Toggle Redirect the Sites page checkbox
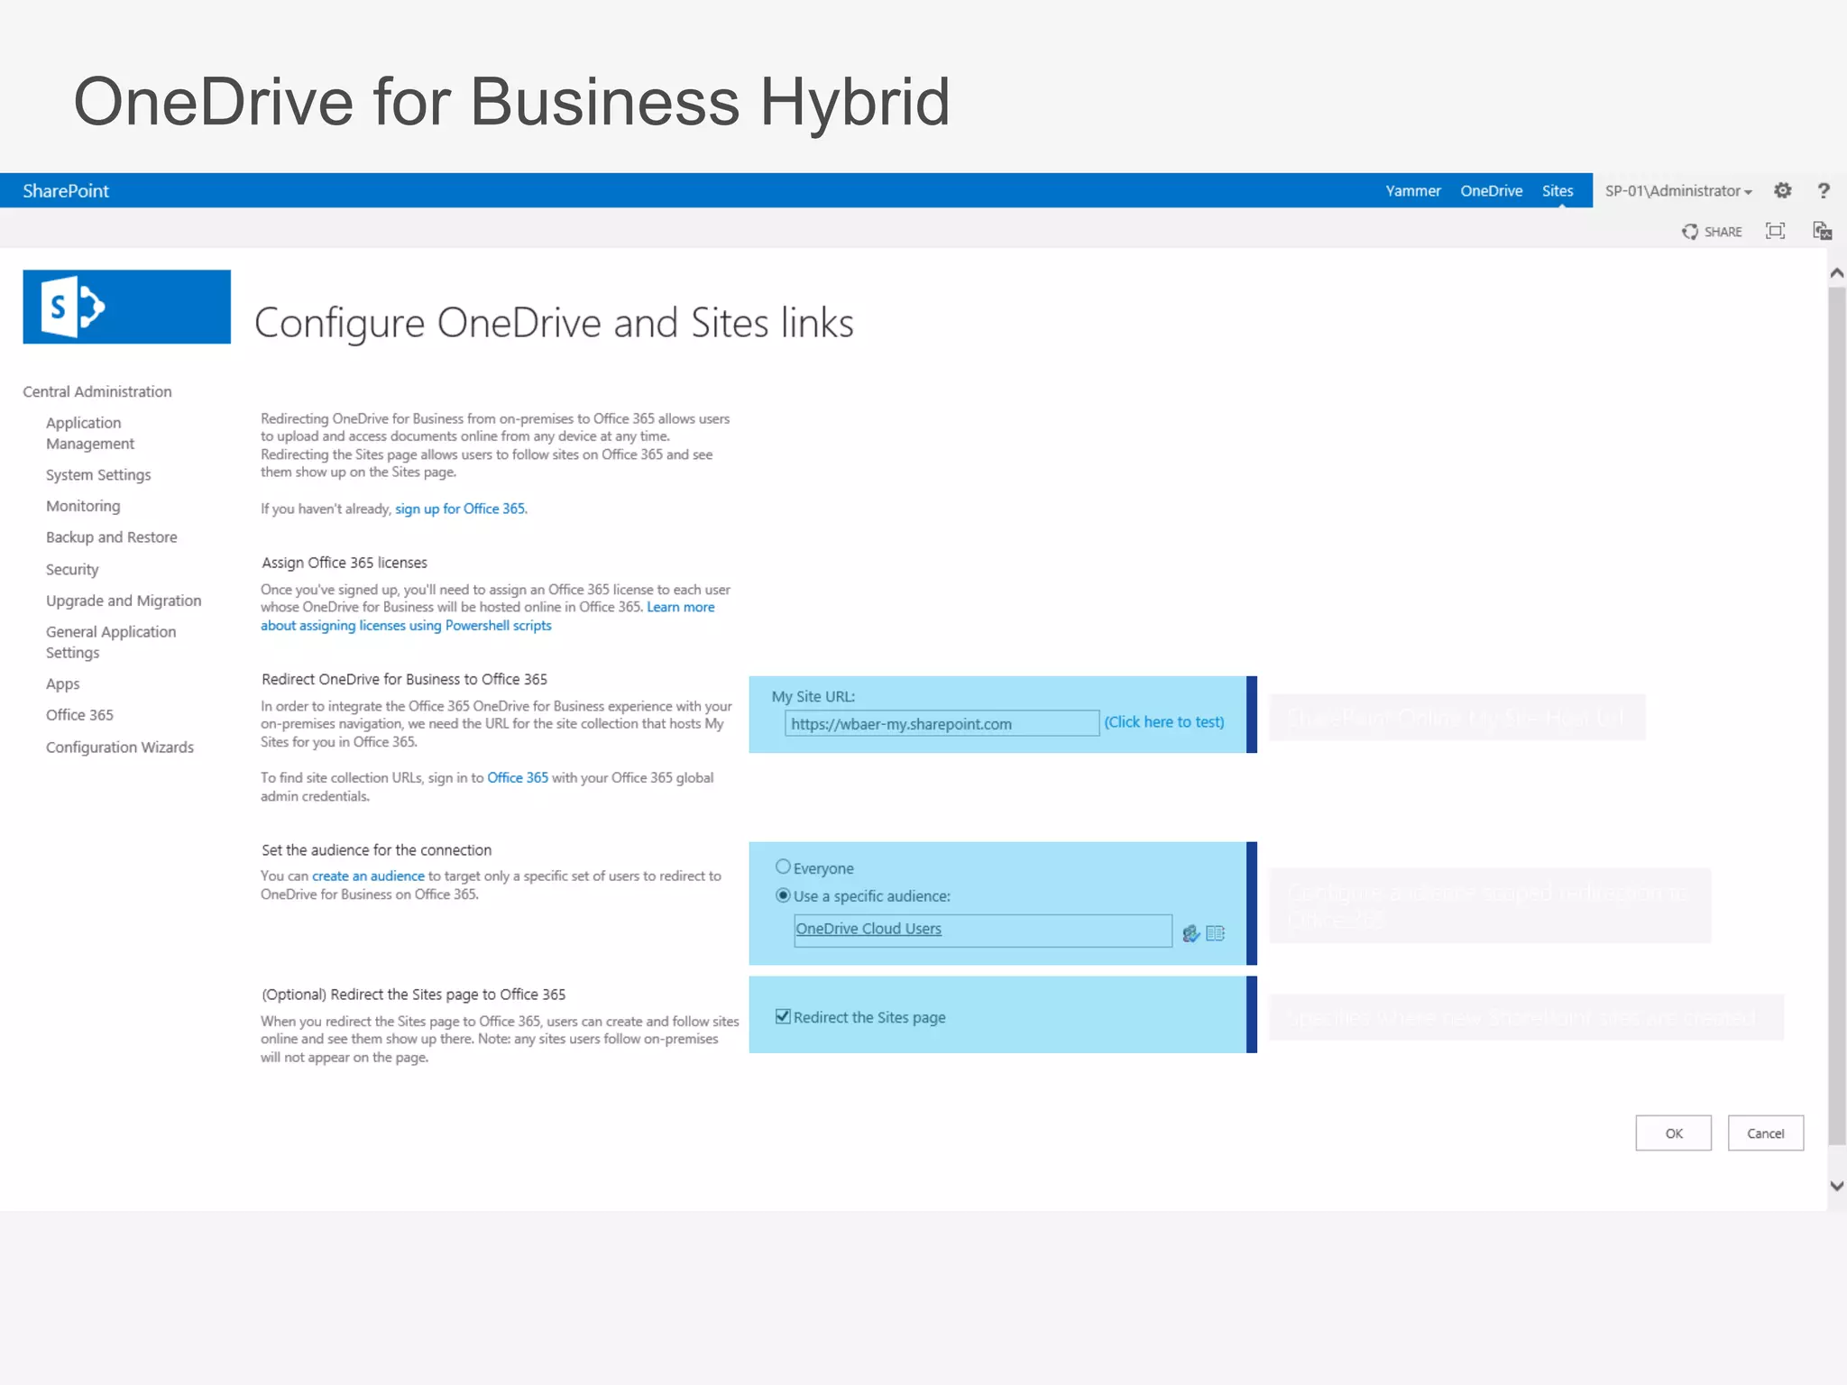The width and height of the screenshot is (1847, 1385). click(x=783, y=1016)
